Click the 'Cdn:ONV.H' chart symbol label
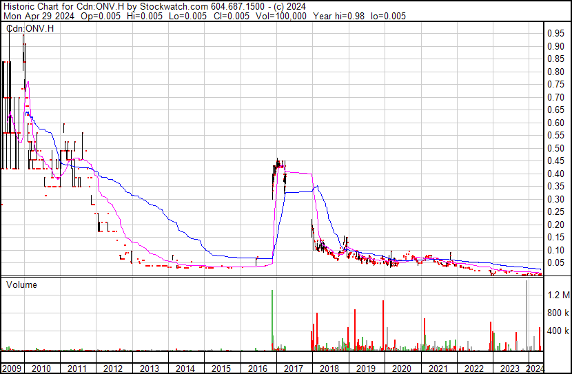The width and height of the screenshot is (572, 374). (30, 28)
